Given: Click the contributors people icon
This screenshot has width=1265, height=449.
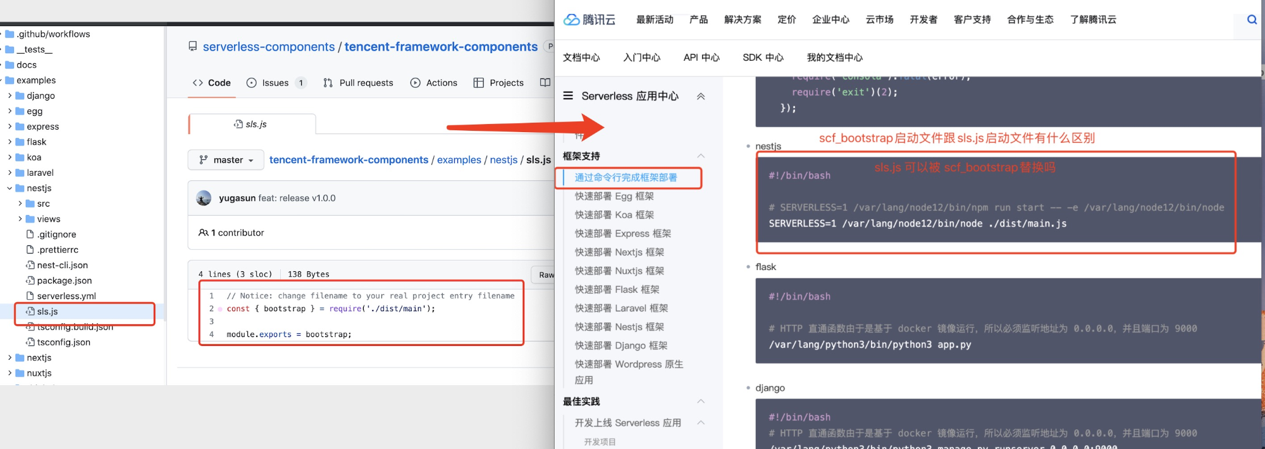Looking at the screenshot, I should pyautogui.click(x=204, y=233).
